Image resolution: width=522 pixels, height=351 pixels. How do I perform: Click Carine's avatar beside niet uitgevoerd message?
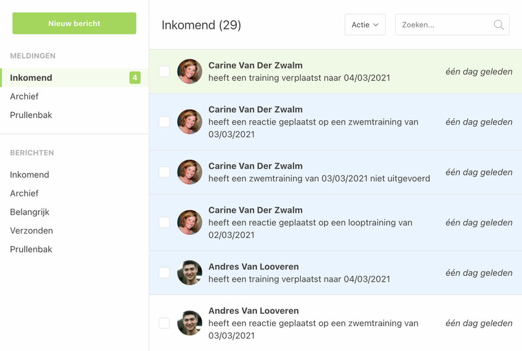190,172
